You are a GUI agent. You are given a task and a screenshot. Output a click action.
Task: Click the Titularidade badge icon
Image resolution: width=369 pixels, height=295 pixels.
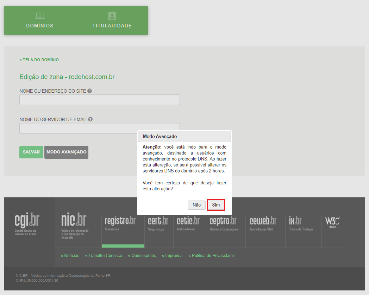pyautogui.click(x=112, y=15)
